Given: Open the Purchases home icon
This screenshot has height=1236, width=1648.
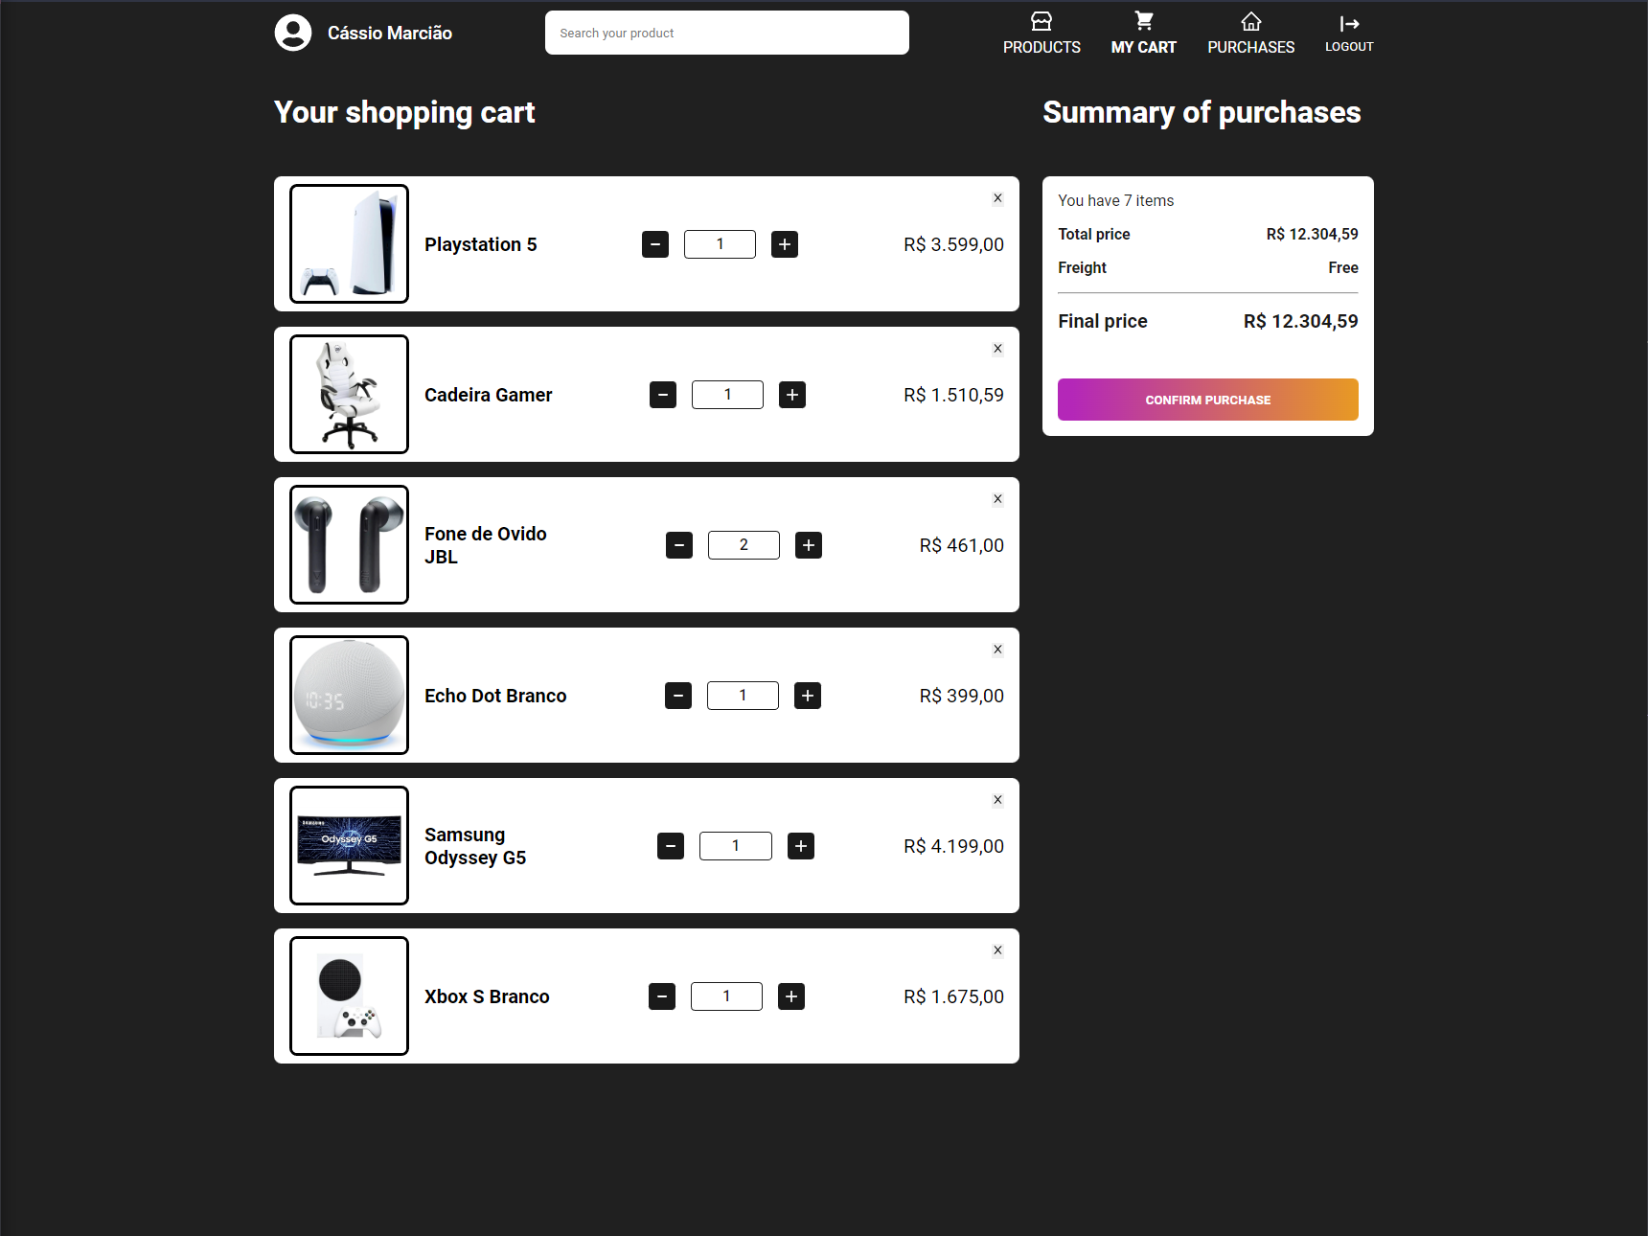Looking at the screenshot, I should click(x=1250, y=20).
